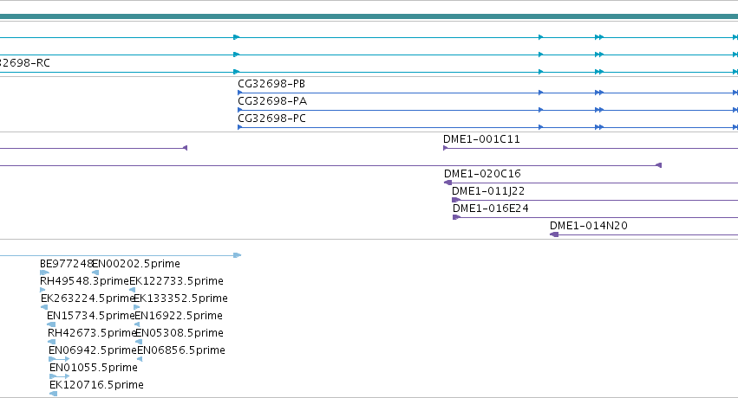The image size is (738, 398).
Task: Select the truncated 32698-RC transcript label
Action: [x=24, y=63]
